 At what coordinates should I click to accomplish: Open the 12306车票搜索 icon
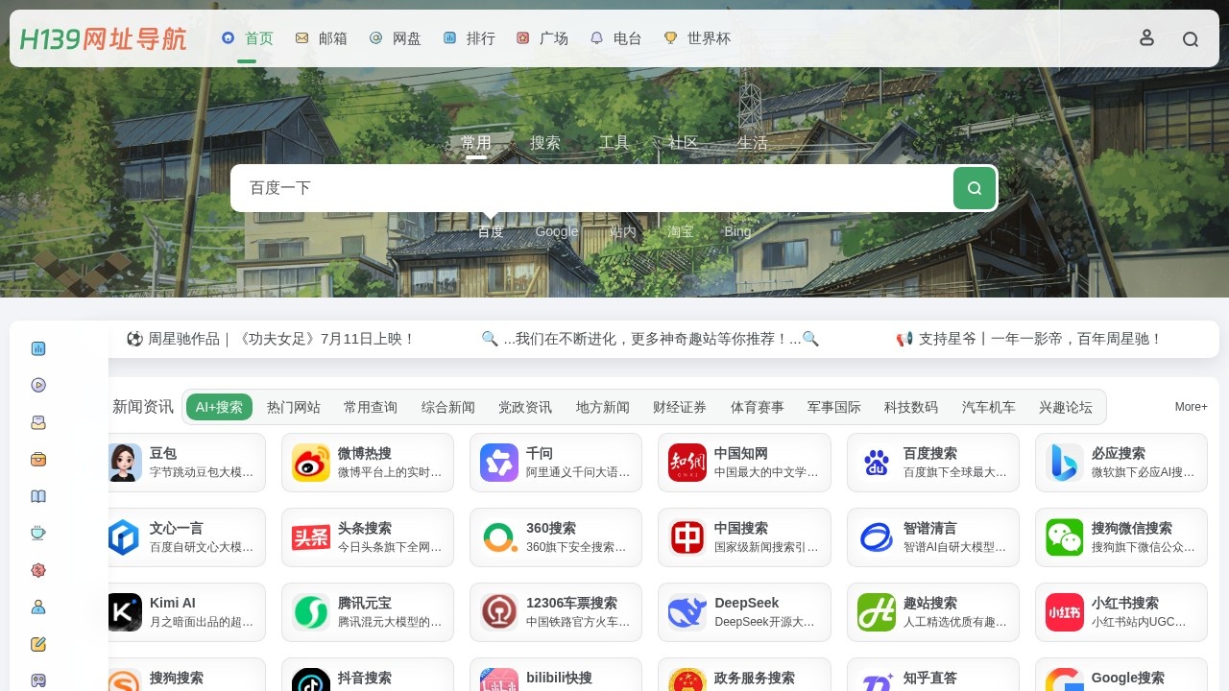[x=499, y=612]
